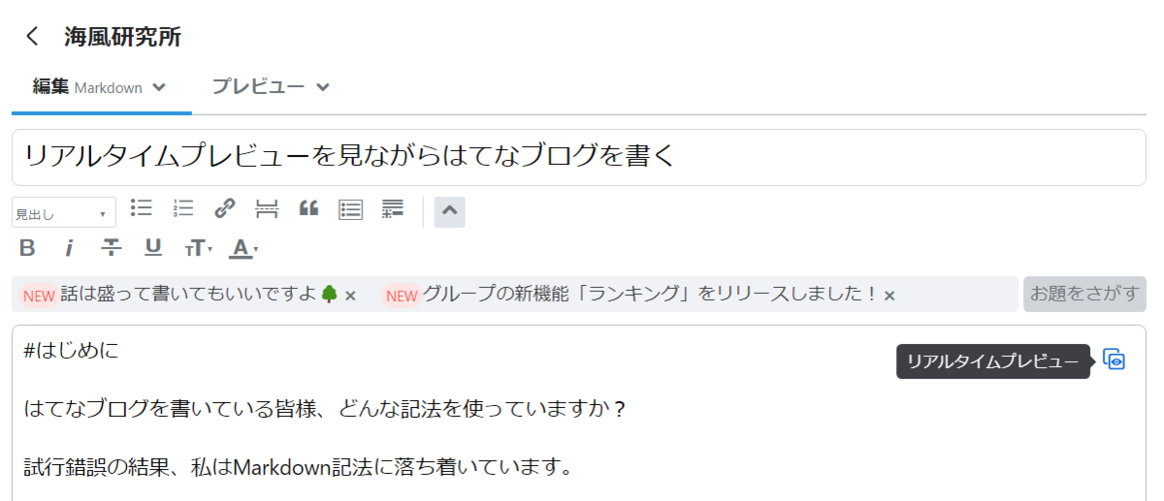Apply bold formatting
1164x501 pixels.
(27, 248)
